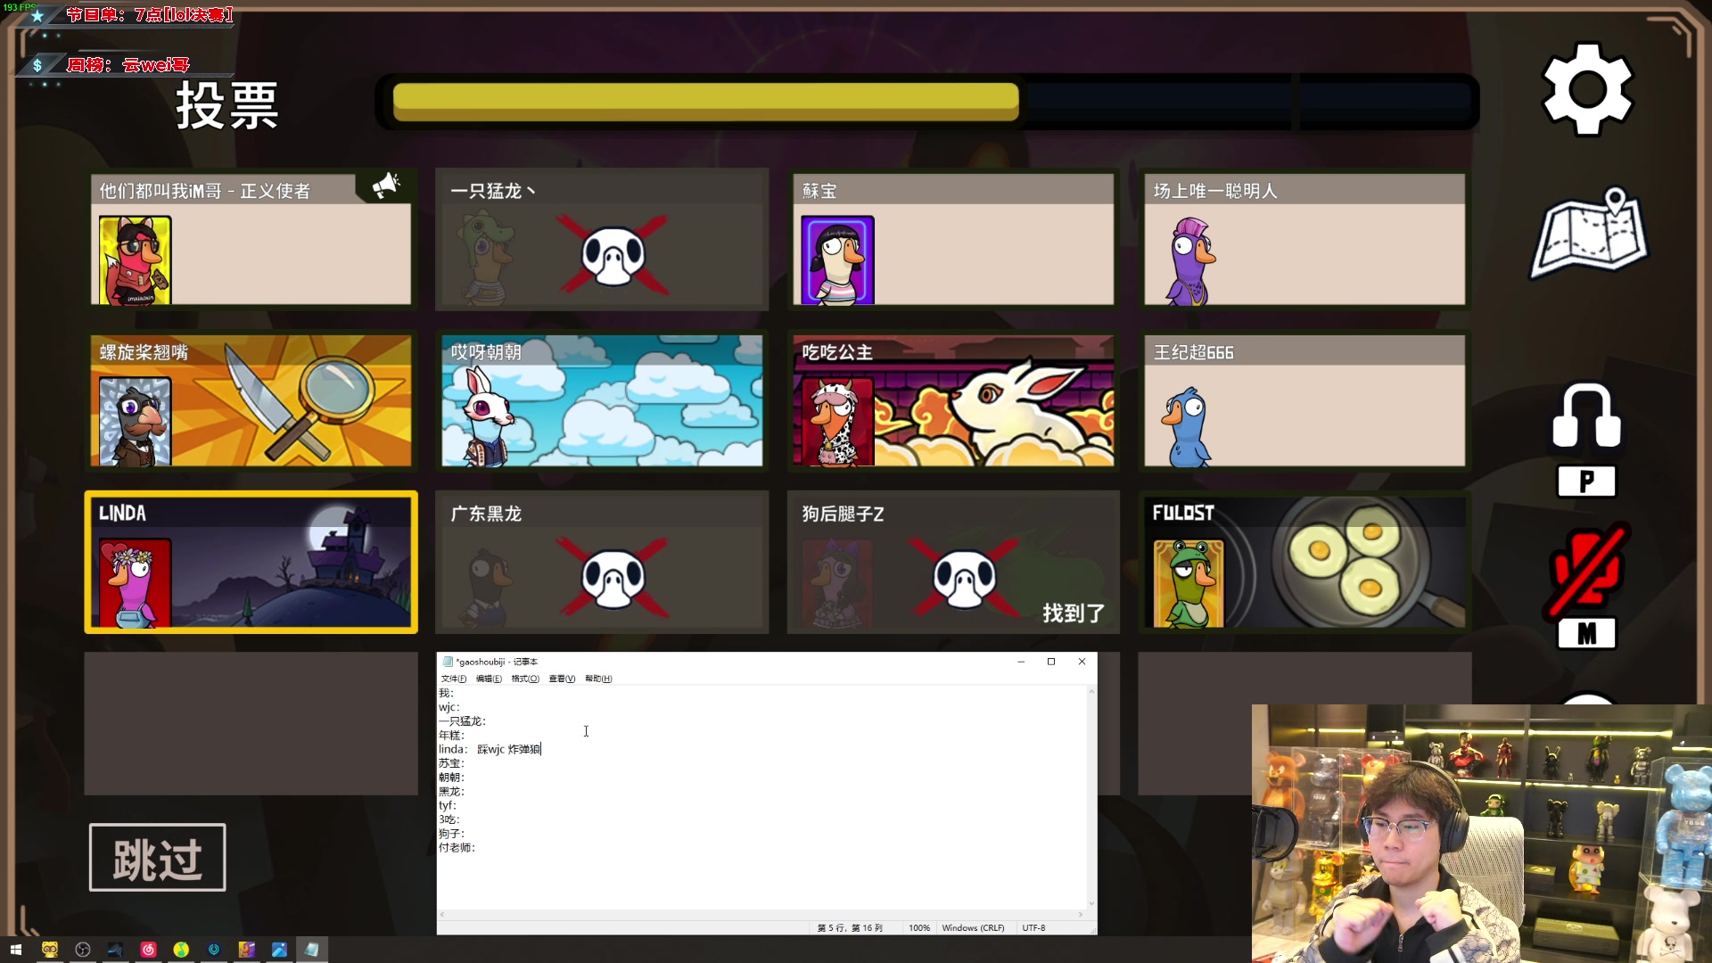Viewport: 1712px width, 963px height.
Task: Open the settings gear icon
Action: 1586,89
